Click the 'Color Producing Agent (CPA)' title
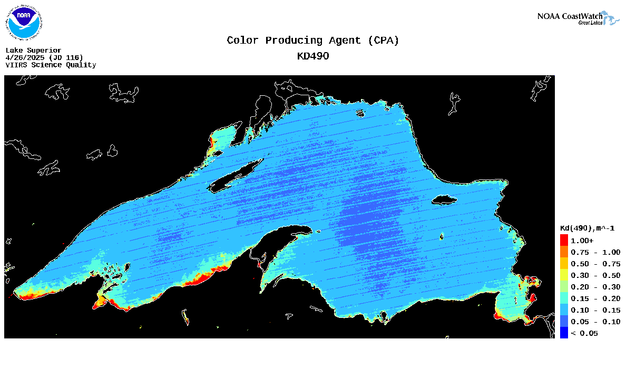The image size is (626, 370). (312, 41)
